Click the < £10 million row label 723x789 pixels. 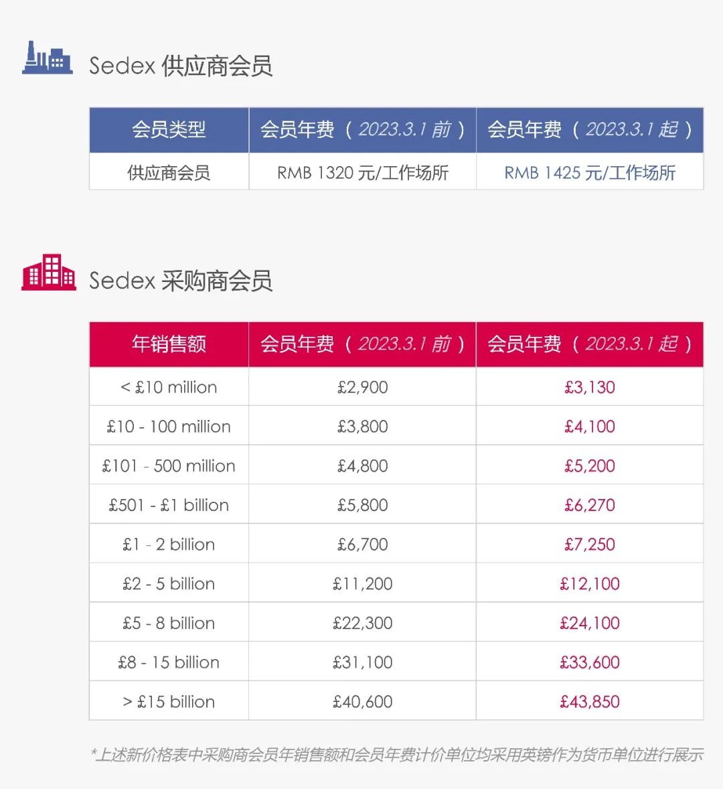pyautogui.click(x=169, y=387)
